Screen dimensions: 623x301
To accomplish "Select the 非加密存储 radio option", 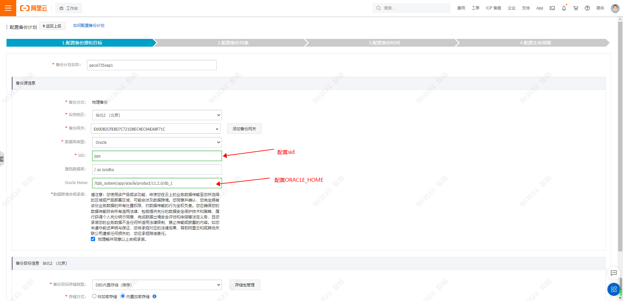I will [94, 296].
